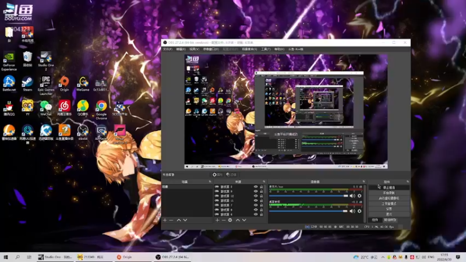Viewport: 466px width, 262px height.
Task: Open the Steam desktop shortcut
Action: coord(27,83)
